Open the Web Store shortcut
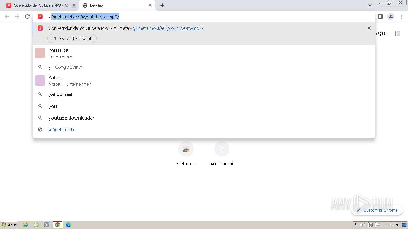Viewport: 408px width, 229px height. pos(186,154)
